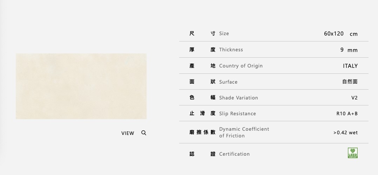Screen dimensions: 378x175
Task: Select the >0.42 wet friction value
Action: pyautogui.click(x=345, y=132)
